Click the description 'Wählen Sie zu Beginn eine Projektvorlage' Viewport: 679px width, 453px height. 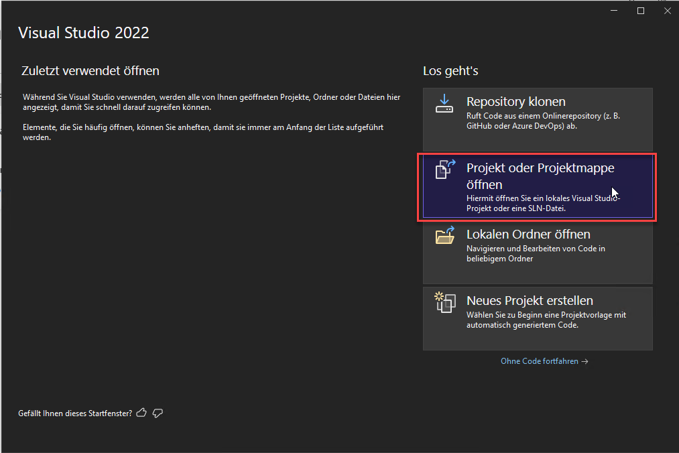point(546,320)
